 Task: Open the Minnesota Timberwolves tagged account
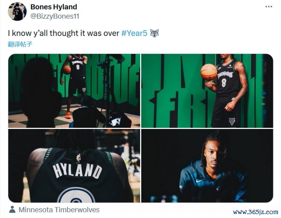pos(59,209)
